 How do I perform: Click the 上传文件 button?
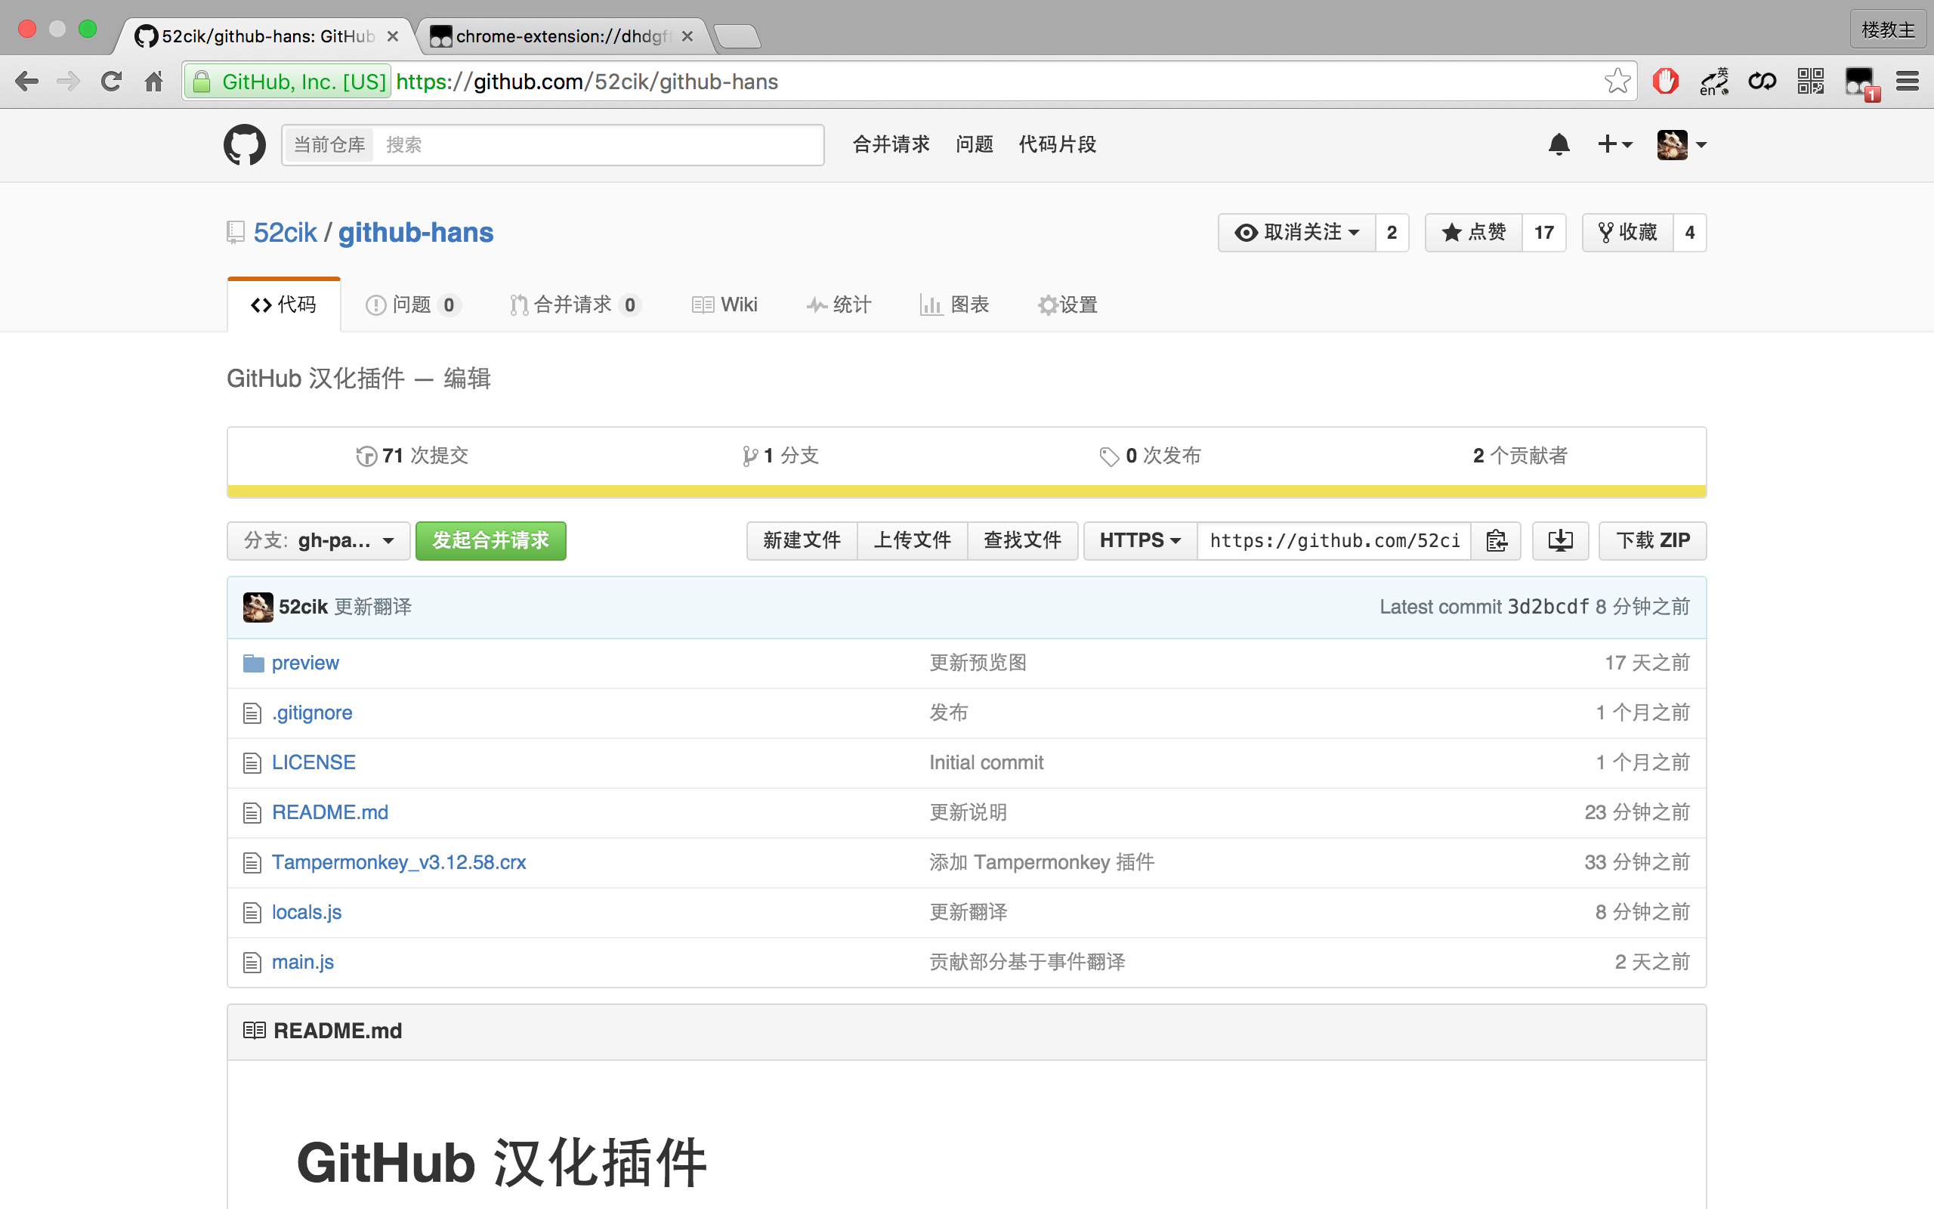coord(913,541)
